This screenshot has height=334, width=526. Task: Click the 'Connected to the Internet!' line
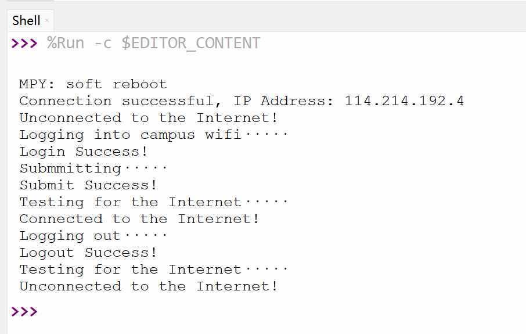click(x=139, y=219)
